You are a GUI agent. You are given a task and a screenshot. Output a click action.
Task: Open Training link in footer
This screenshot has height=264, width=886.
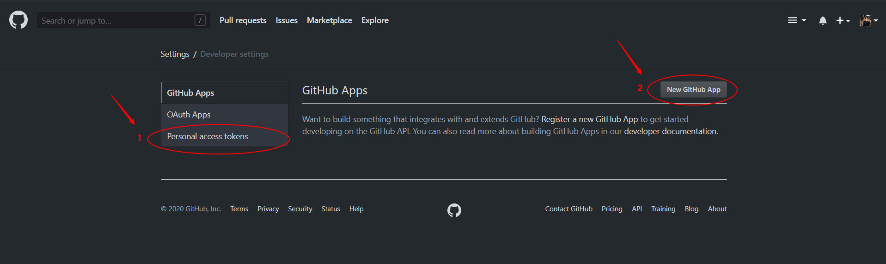coord(663,209)
